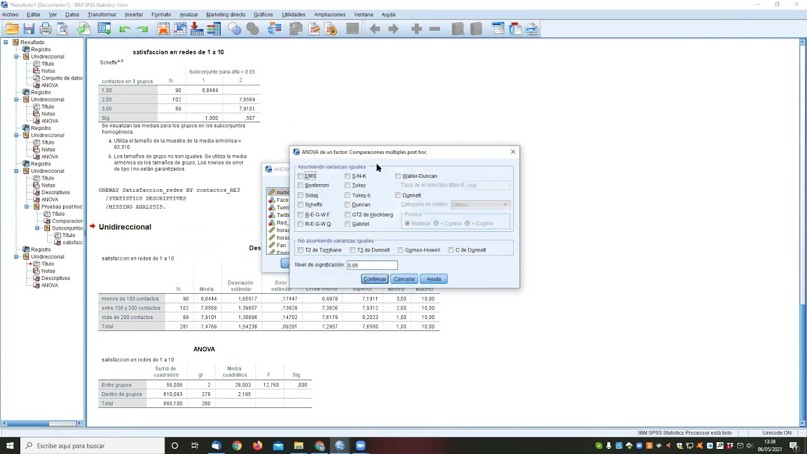
Task: Open Google Chrome from the taskbar
Action: point(237,446)
